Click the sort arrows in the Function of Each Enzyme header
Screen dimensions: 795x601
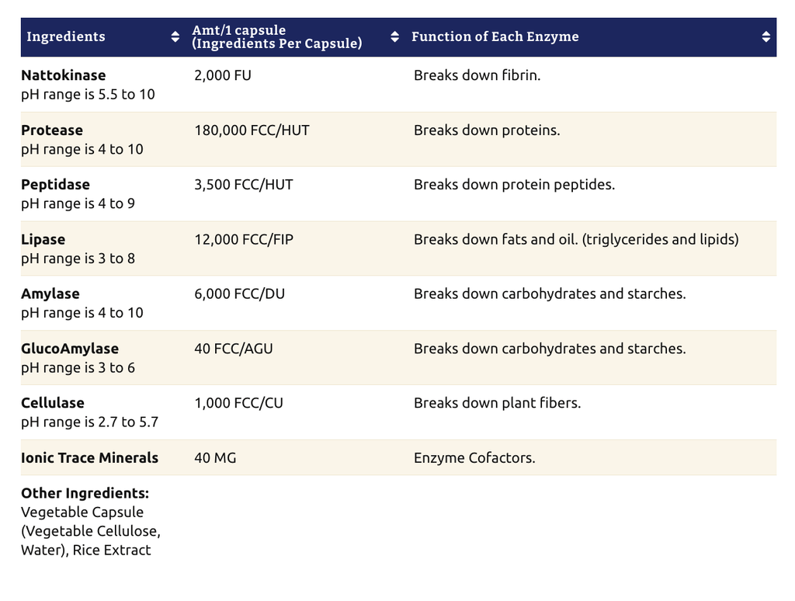(765, 36)
